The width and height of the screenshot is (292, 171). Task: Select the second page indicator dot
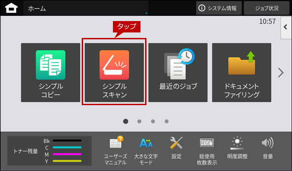pyautogui.click(x=139, y=121)
